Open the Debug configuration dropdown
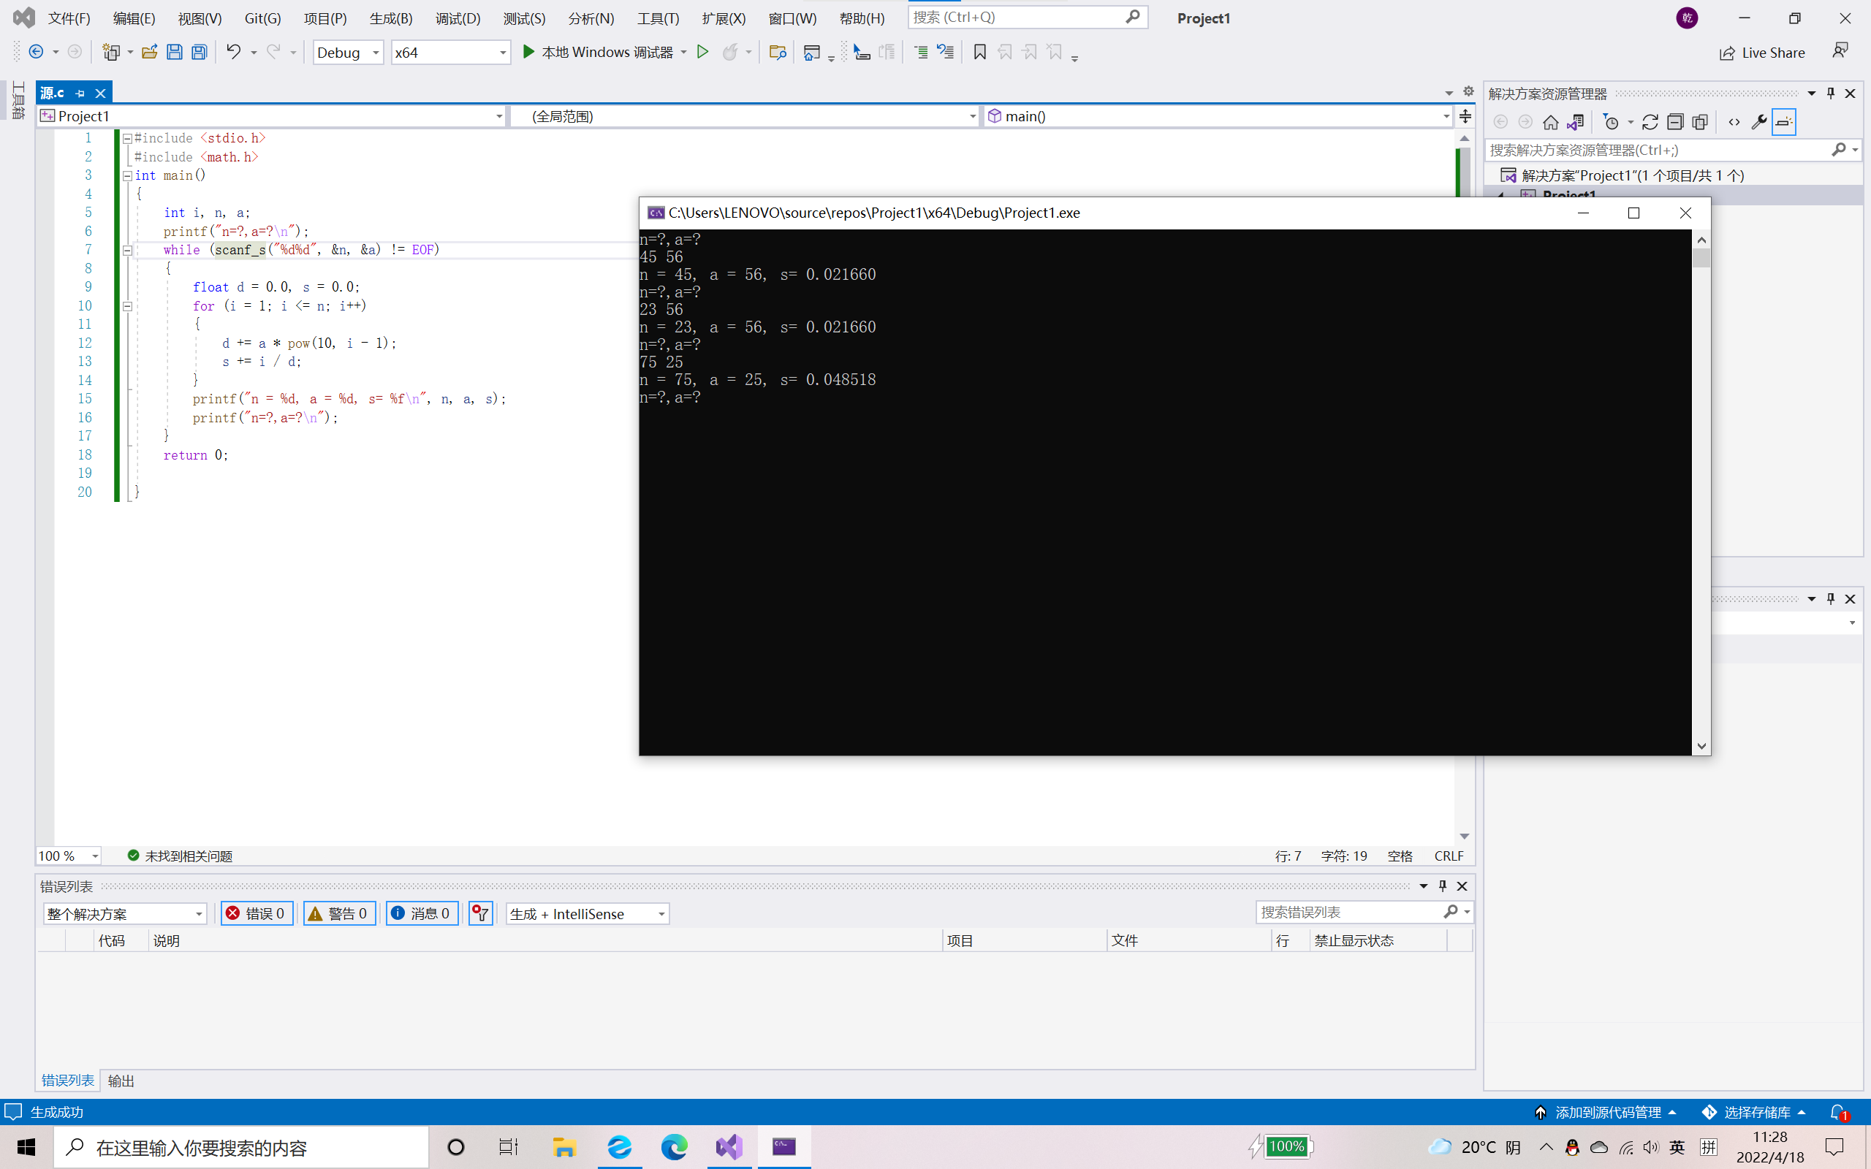1871x1169 pixels. click(348, 53)
